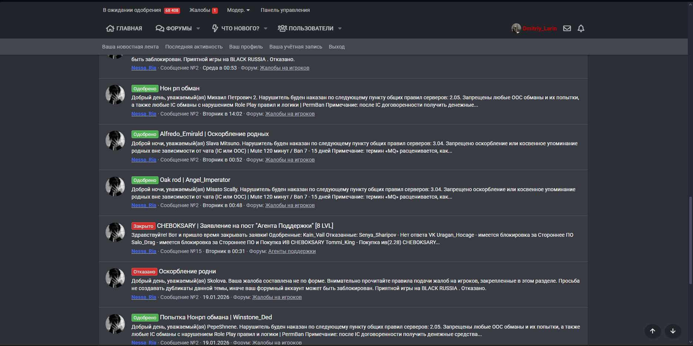This screenshot has width=693, height=346.
Task: Open the Модер. dropdown menu
Action: (238, 10)
